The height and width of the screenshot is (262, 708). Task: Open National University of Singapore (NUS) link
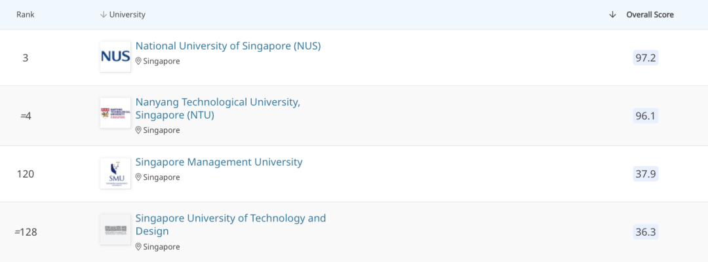tap(227, 46)
